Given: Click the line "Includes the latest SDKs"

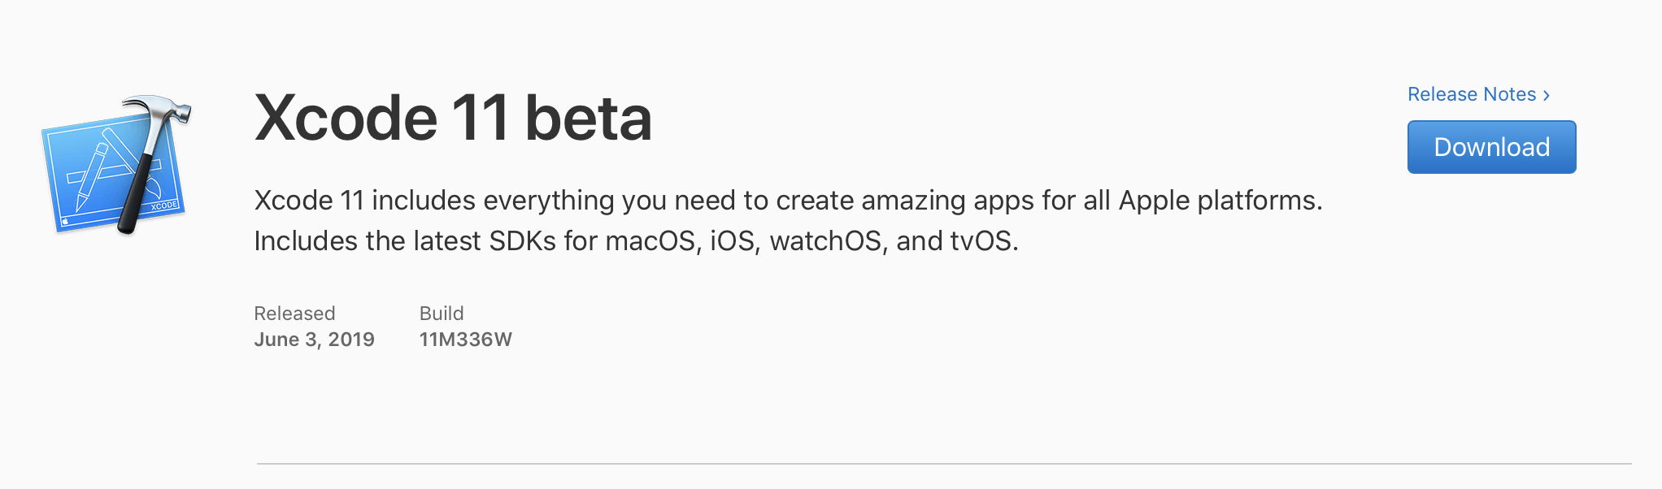Looking at the screenshot, I should point(635,241).
